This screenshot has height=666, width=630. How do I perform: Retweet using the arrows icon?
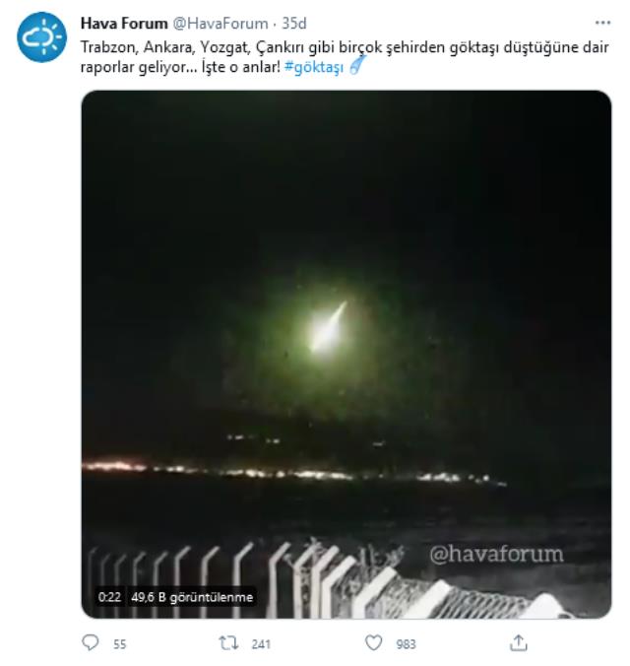point(228,643)
